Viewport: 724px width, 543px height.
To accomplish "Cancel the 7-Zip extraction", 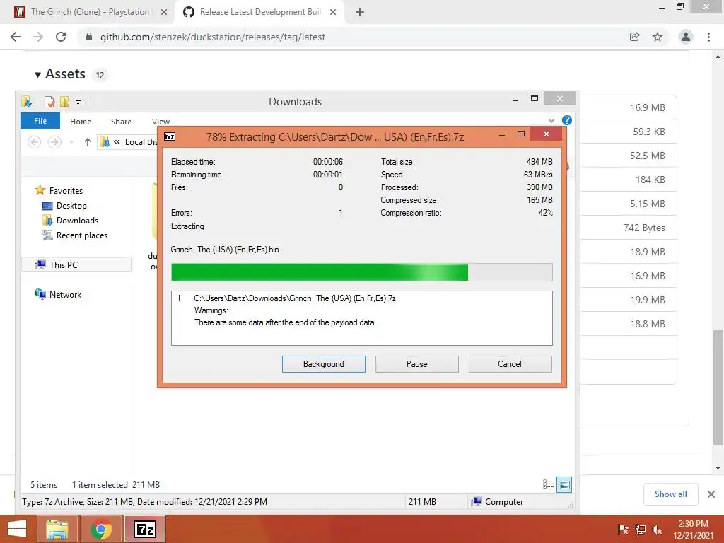I will tap(510, 364).
